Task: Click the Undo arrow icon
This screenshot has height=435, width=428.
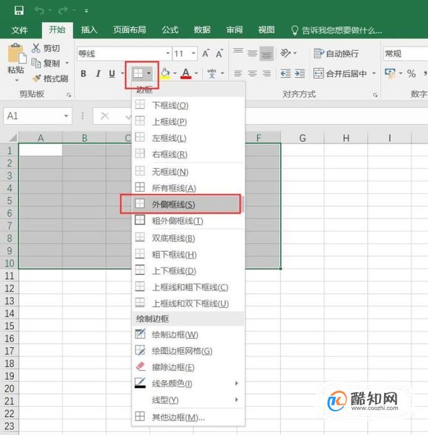Action: click(40, 11)
